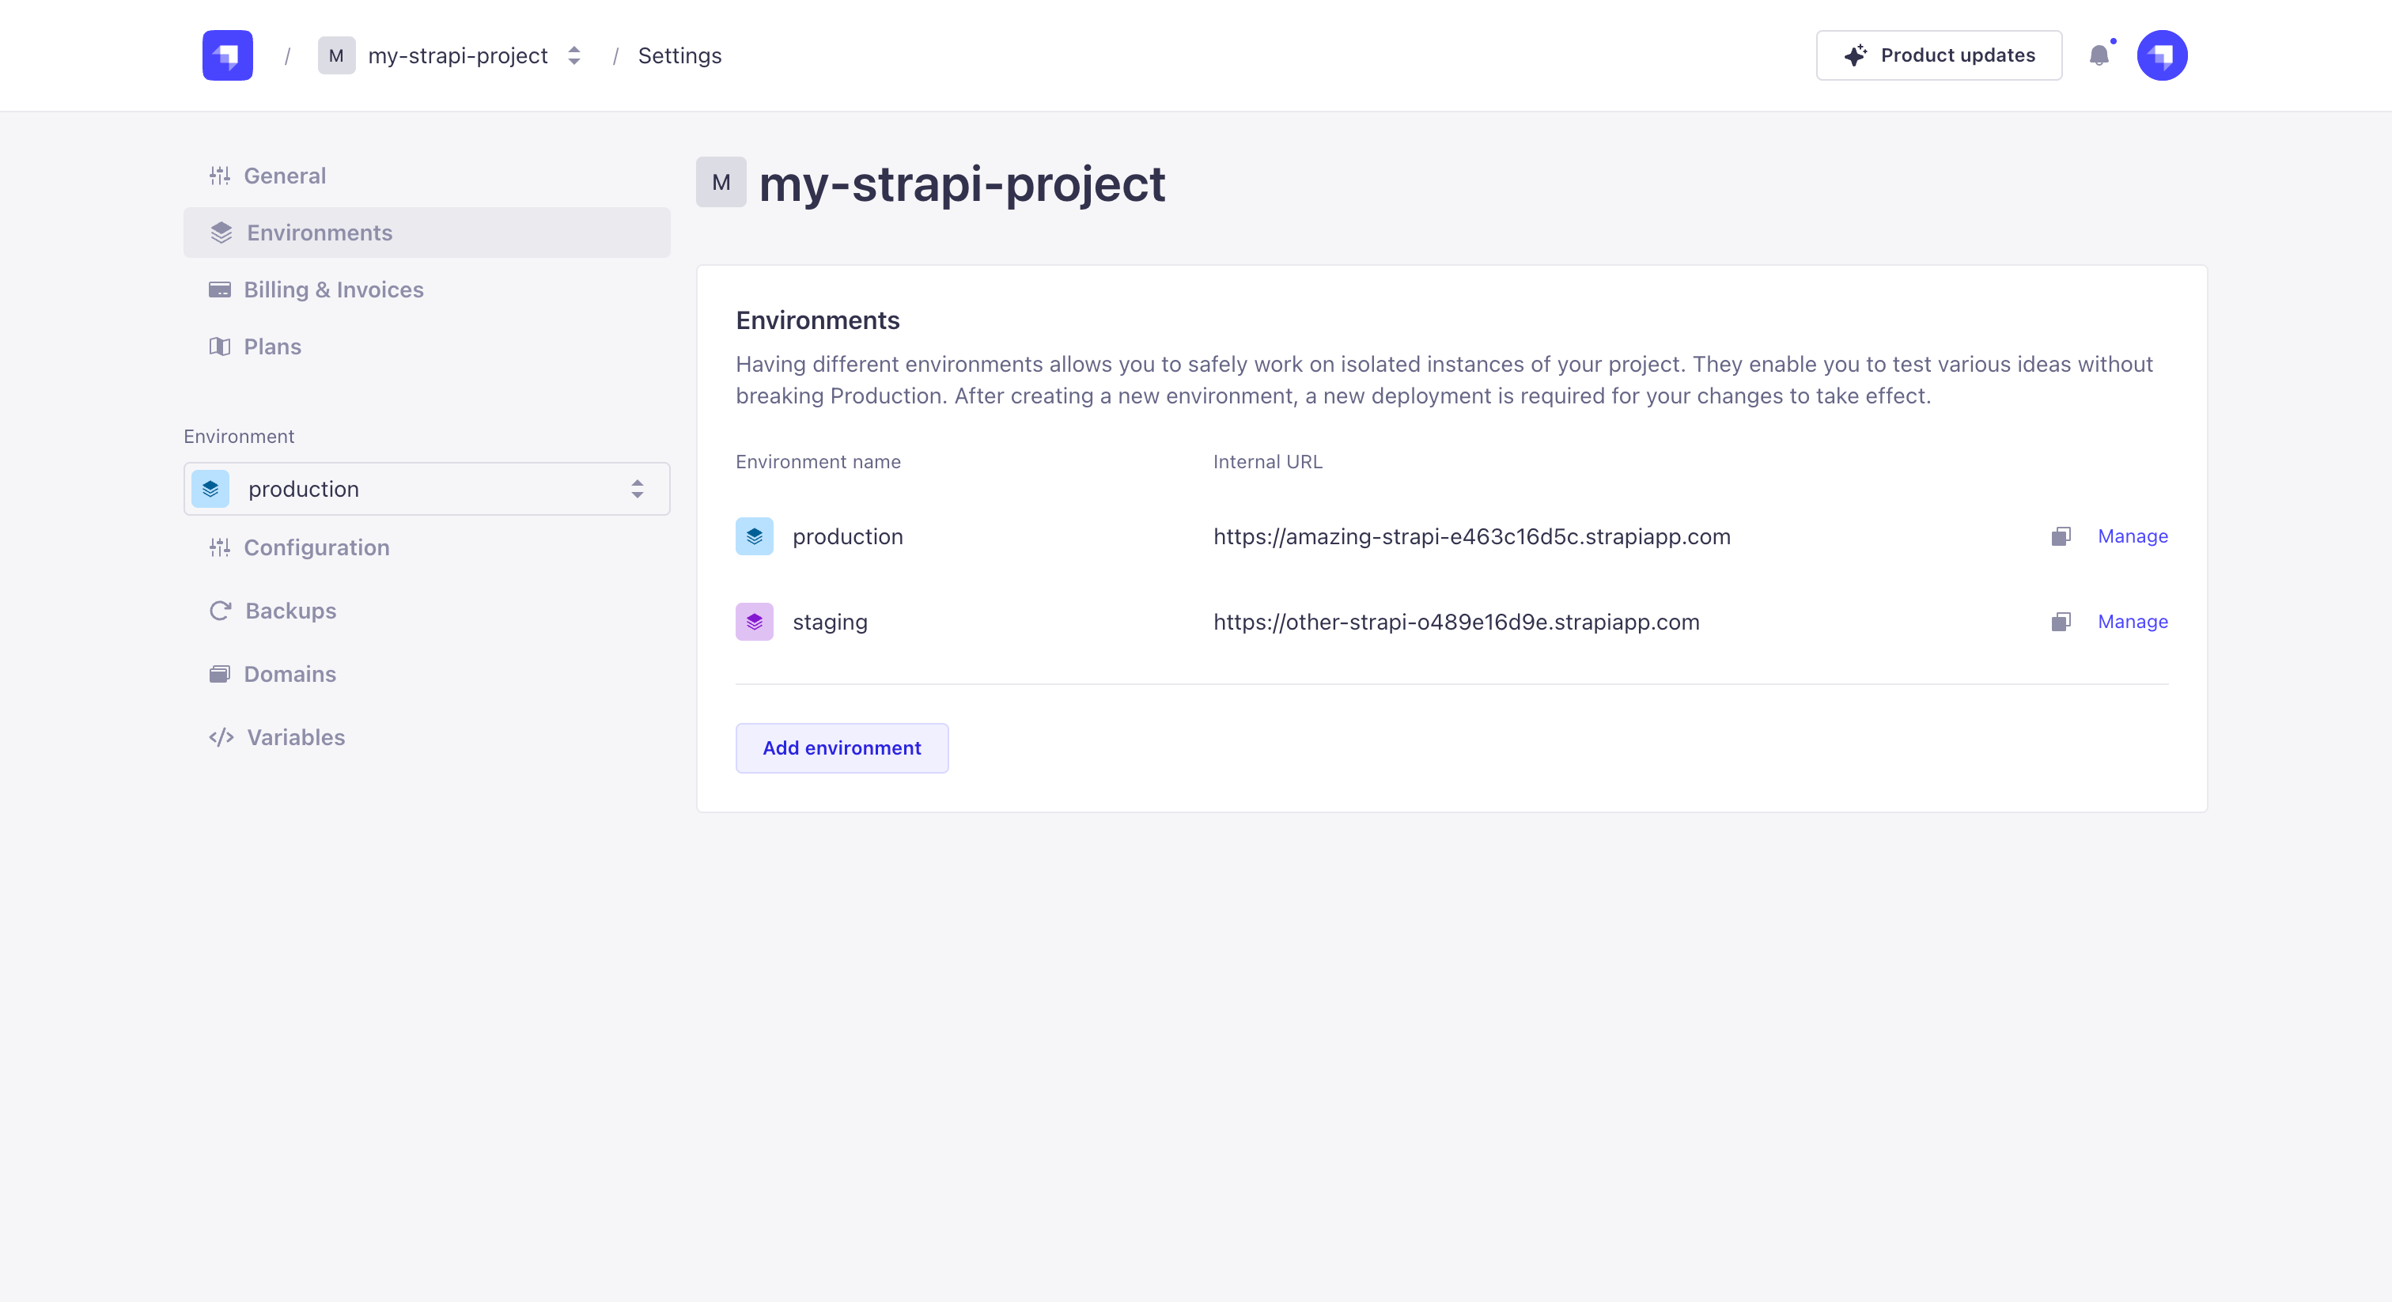Click the Settings breadcrumb
The width and height of the screenshot is (2392, 1302).
point(679,55)
